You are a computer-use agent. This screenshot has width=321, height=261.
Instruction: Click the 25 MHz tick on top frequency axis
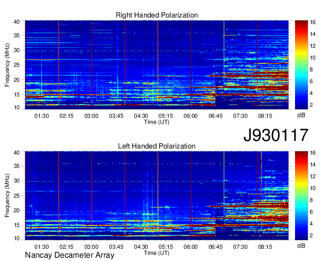(x=17, y=65)
